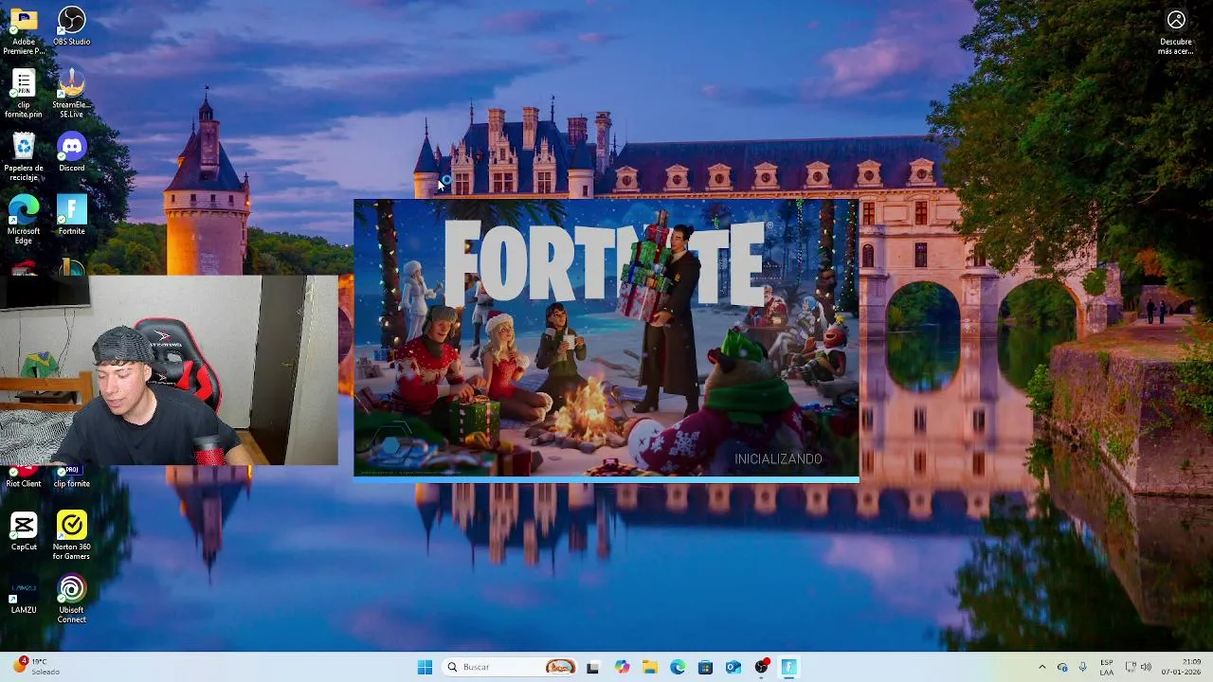Switch to Fortnite launcher in the taskbar

click(x=788, y=667)
